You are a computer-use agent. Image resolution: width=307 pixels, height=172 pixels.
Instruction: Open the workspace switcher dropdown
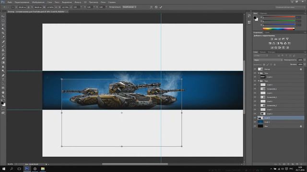(290, 7)
